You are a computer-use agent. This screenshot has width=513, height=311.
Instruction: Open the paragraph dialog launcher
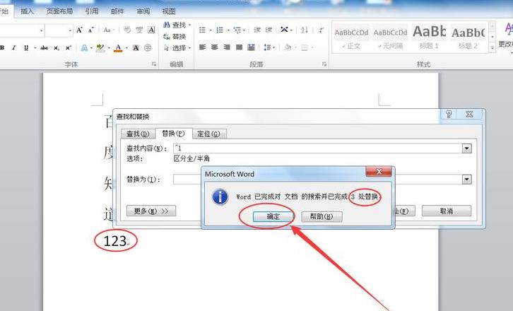324,64
